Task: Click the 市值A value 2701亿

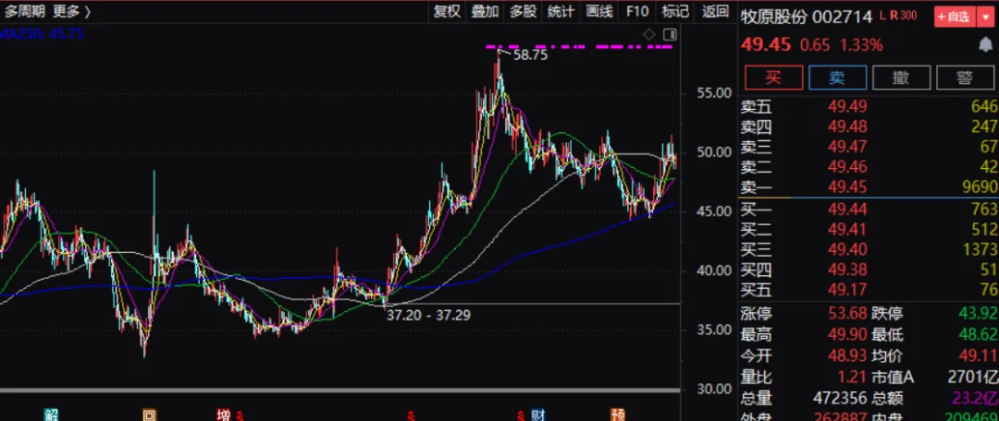Action: [973, 377]
